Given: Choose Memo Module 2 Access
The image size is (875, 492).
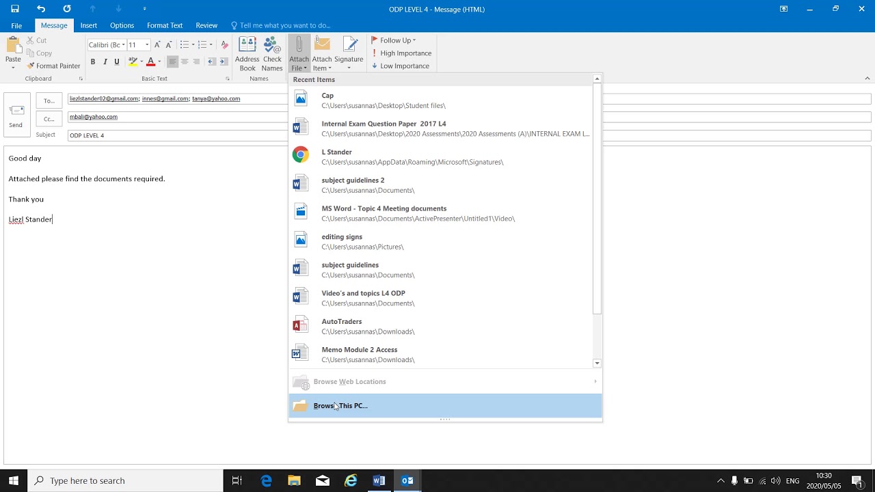Looking at the screenshot, I should [442, 354].
